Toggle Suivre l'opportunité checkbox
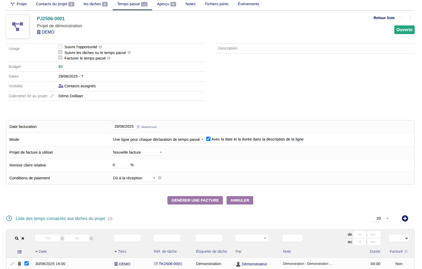Image resolution: width=422 pixels, height=269 pixels. pos(60,47)
